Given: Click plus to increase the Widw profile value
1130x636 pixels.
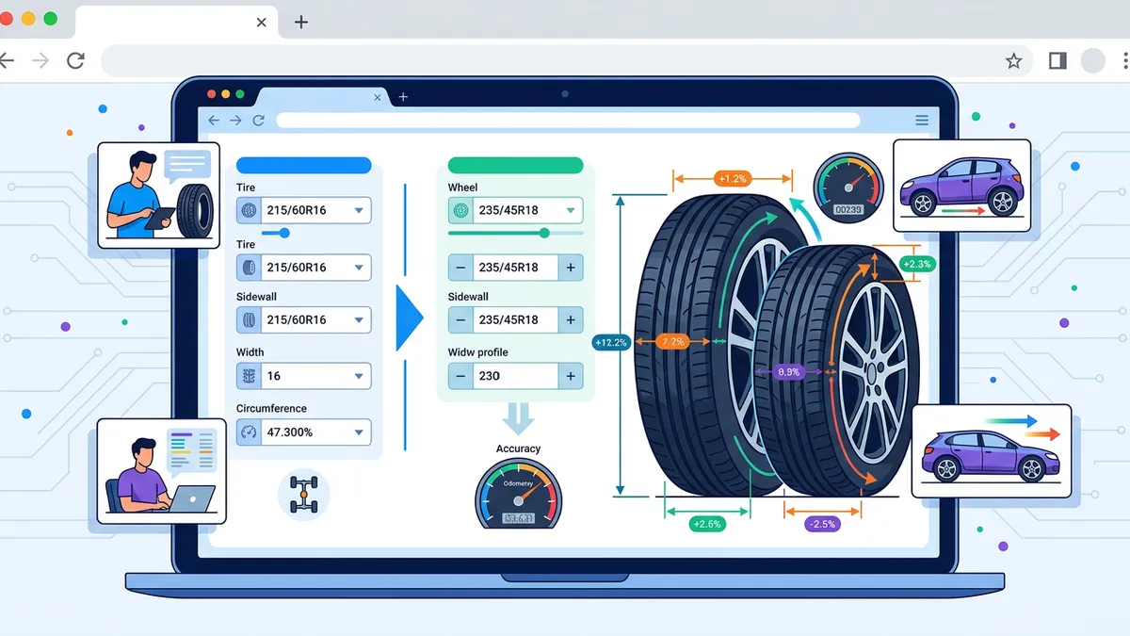Looking at the screenshot, I should coord(570,375).
